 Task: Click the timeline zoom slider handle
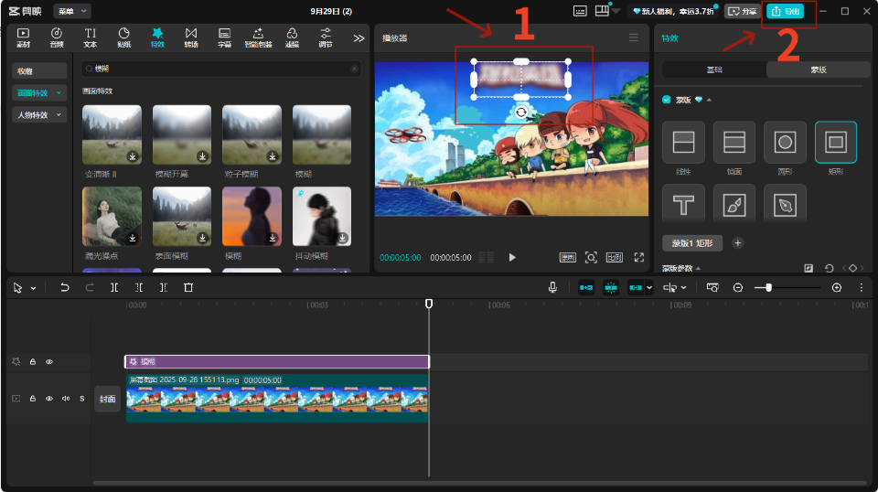[x=768, y=287]
